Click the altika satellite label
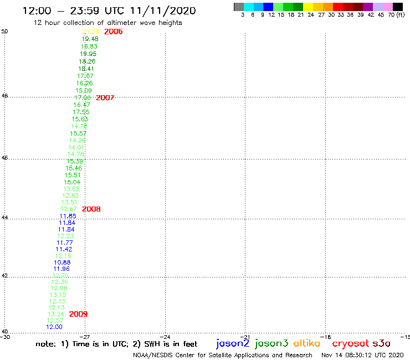This screenshot has width=410, height=360. [306, 343]
